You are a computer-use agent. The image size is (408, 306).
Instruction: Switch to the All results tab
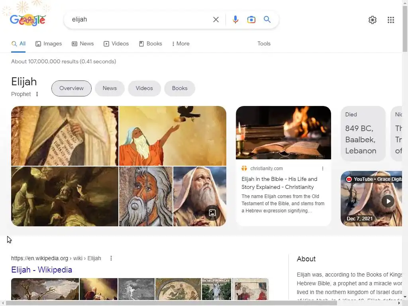click(18, 44)
